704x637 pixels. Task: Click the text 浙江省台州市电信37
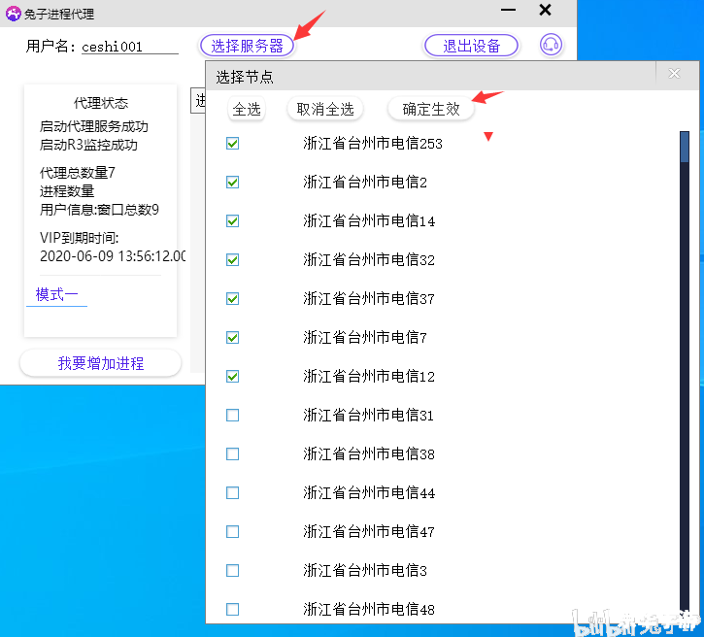(x=369, y=298)
